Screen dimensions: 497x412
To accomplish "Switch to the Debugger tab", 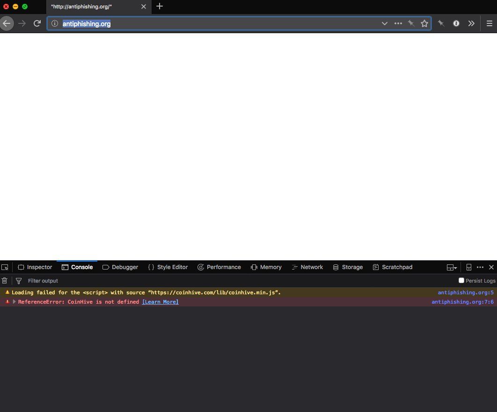I will (120, 267).
